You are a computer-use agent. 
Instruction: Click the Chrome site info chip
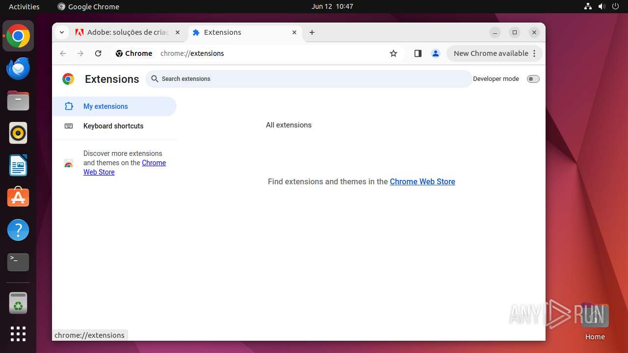(x=134, y=53)
